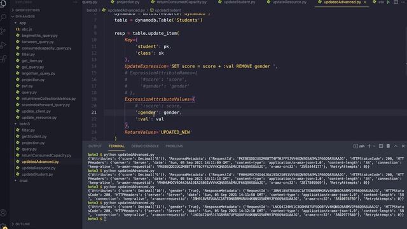This screenshot has width=407, height=229.
Task: Open beginwiths_query.py file
Action: pos(39,36)
